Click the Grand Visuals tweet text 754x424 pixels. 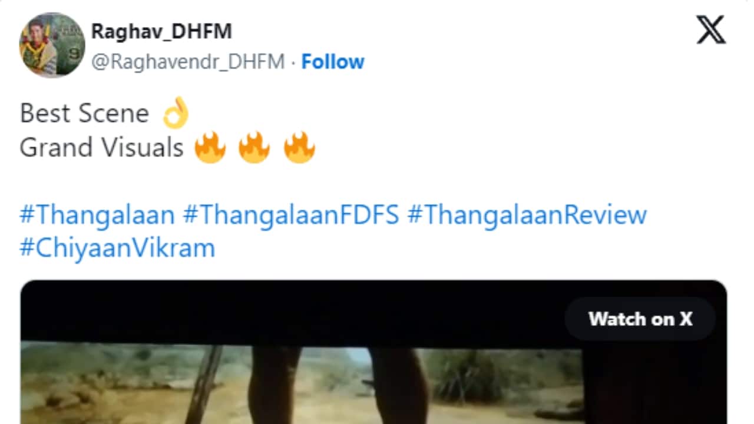(x=102, y=147)
